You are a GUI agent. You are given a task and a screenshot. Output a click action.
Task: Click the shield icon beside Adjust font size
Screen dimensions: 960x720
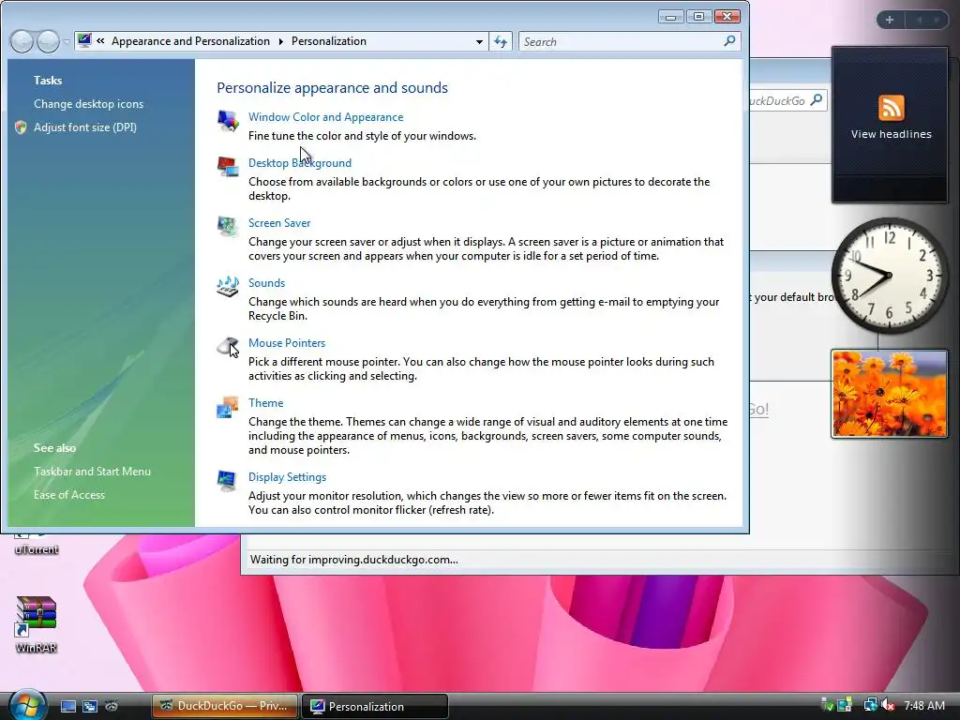tap(21, 127)
